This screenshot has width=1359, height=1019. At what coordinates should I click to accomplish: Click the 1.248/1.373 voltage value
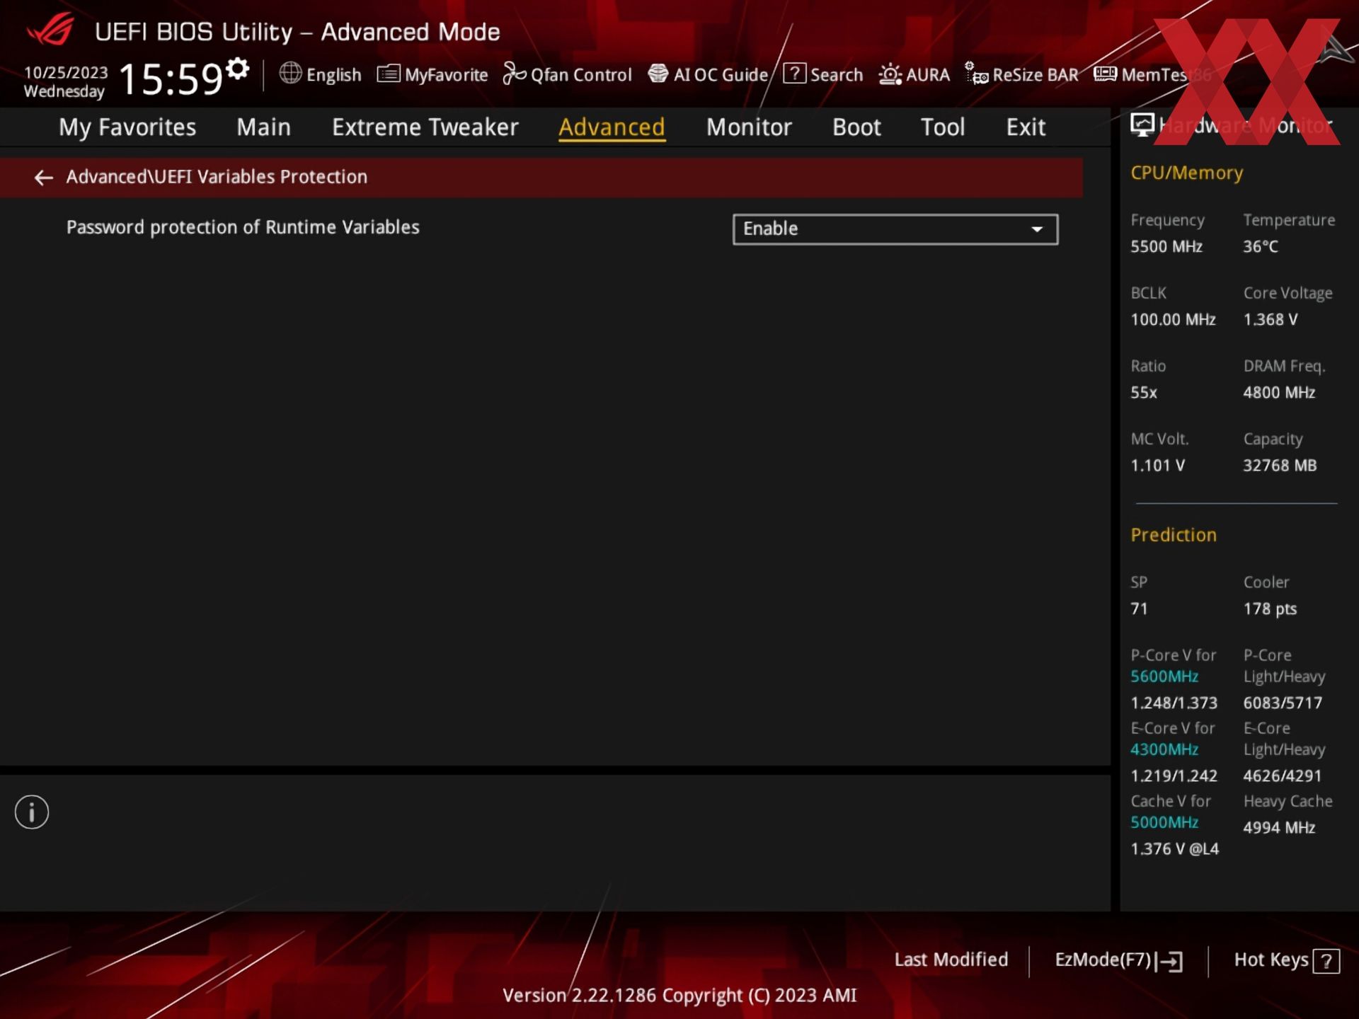click(1174, 703)
